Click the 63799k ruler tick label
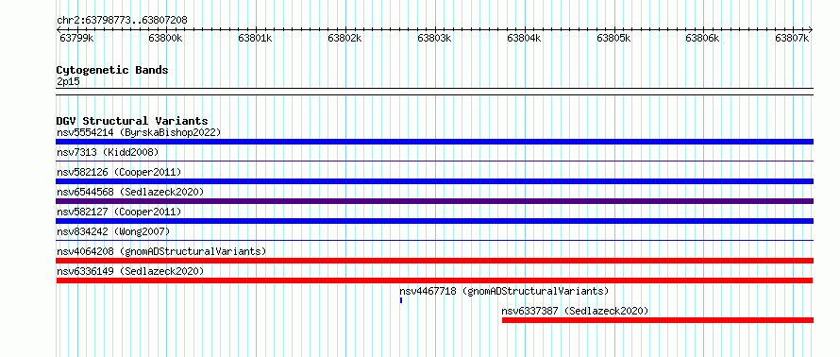 click(76, 38)
